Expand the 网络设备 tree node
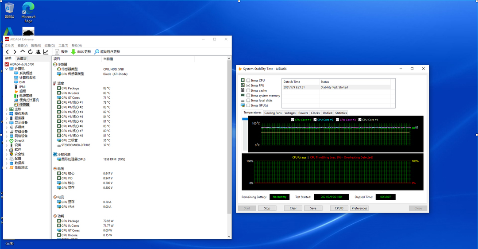The width and height of the screenshot is (478, 249). coord(7,136)
